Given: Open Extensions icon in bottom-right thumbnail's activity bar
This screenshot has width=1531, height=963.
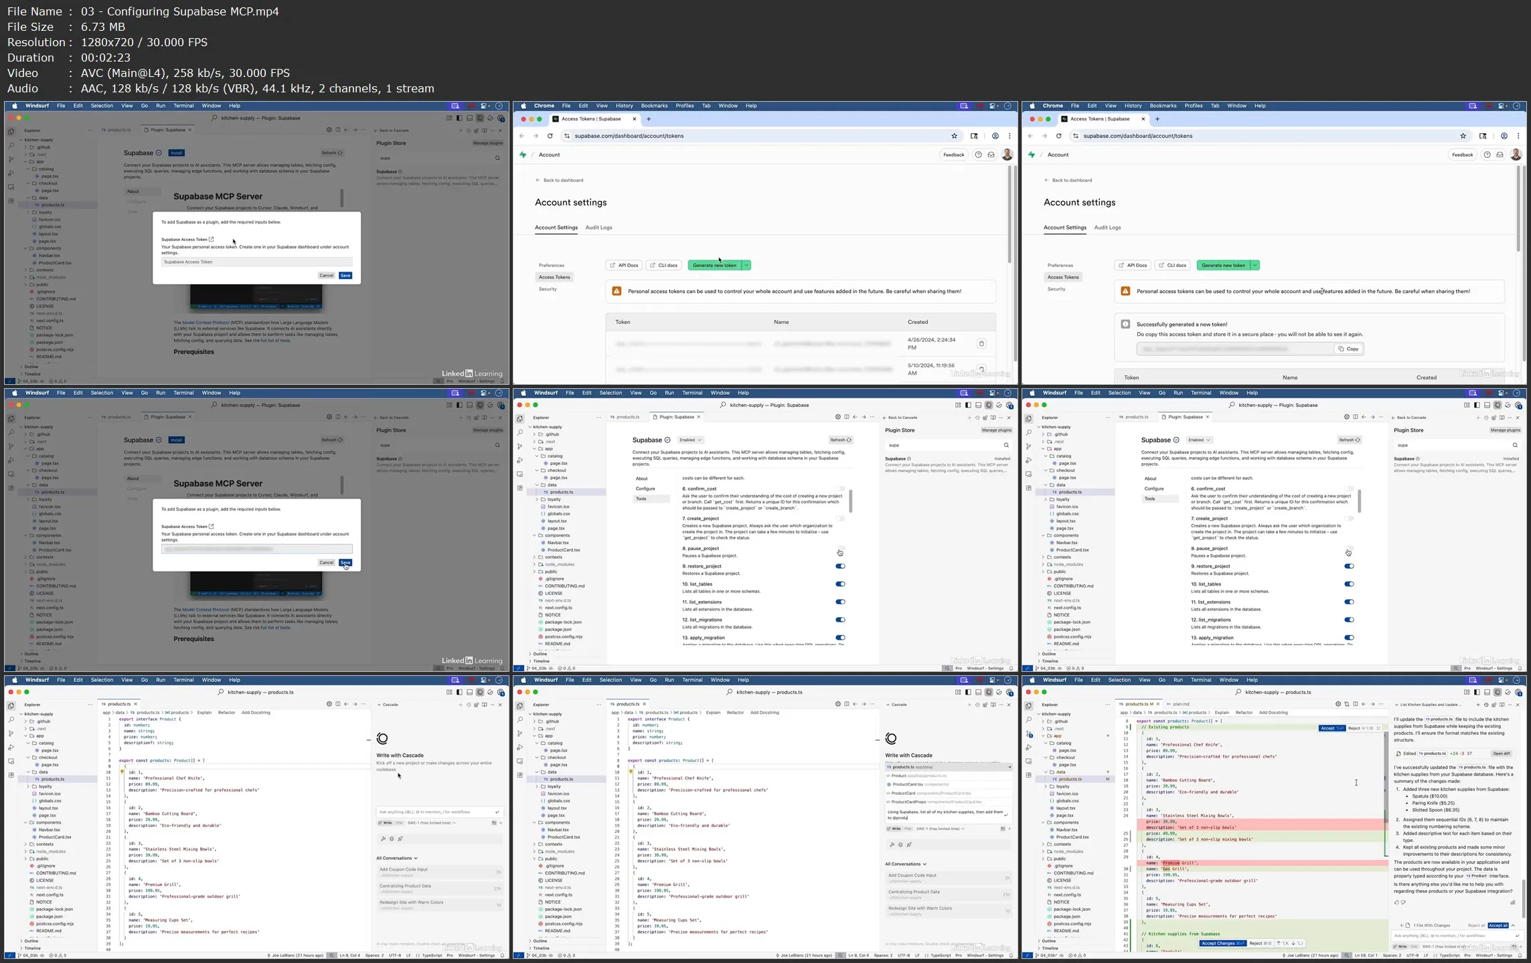Looking at the screenshot, I should point(1029,775).
